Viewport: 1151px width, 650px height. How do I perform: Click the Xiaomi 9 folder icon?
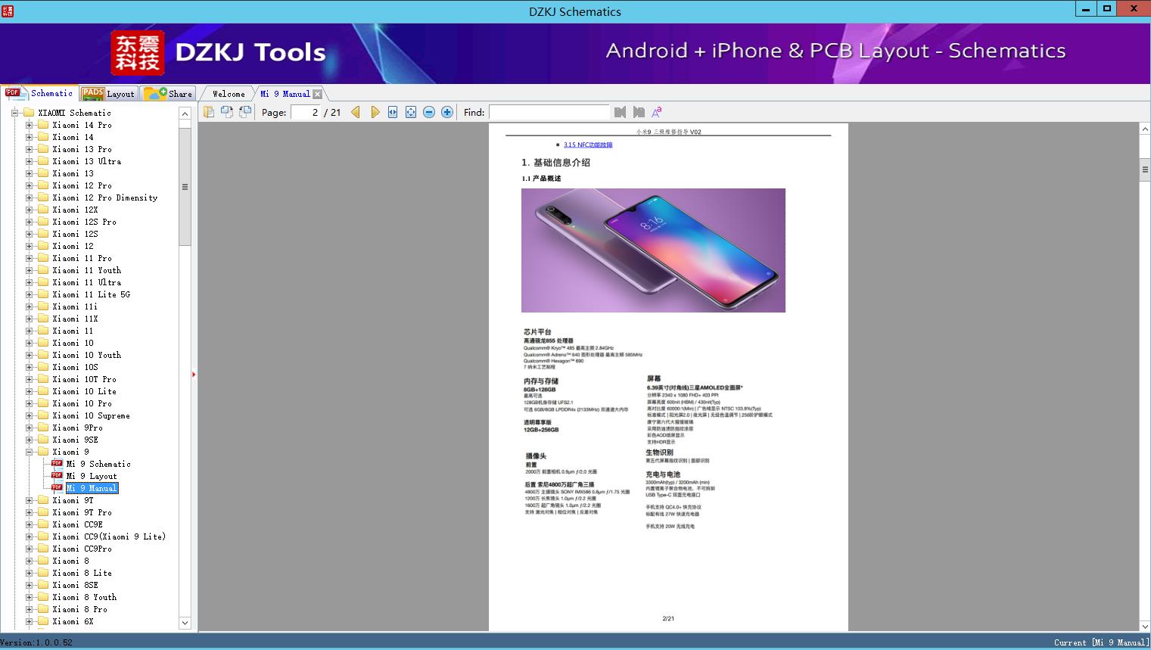point(43,452)
